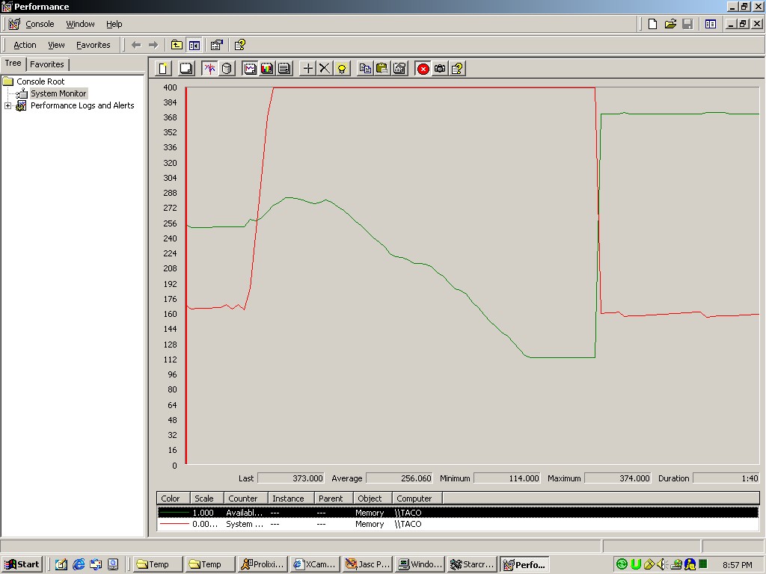Click the green line color swatch
Viewport: 766px width, 574px height.
(174, 513)
